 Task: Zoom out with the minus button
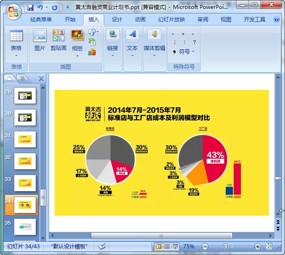coord(205,247)
